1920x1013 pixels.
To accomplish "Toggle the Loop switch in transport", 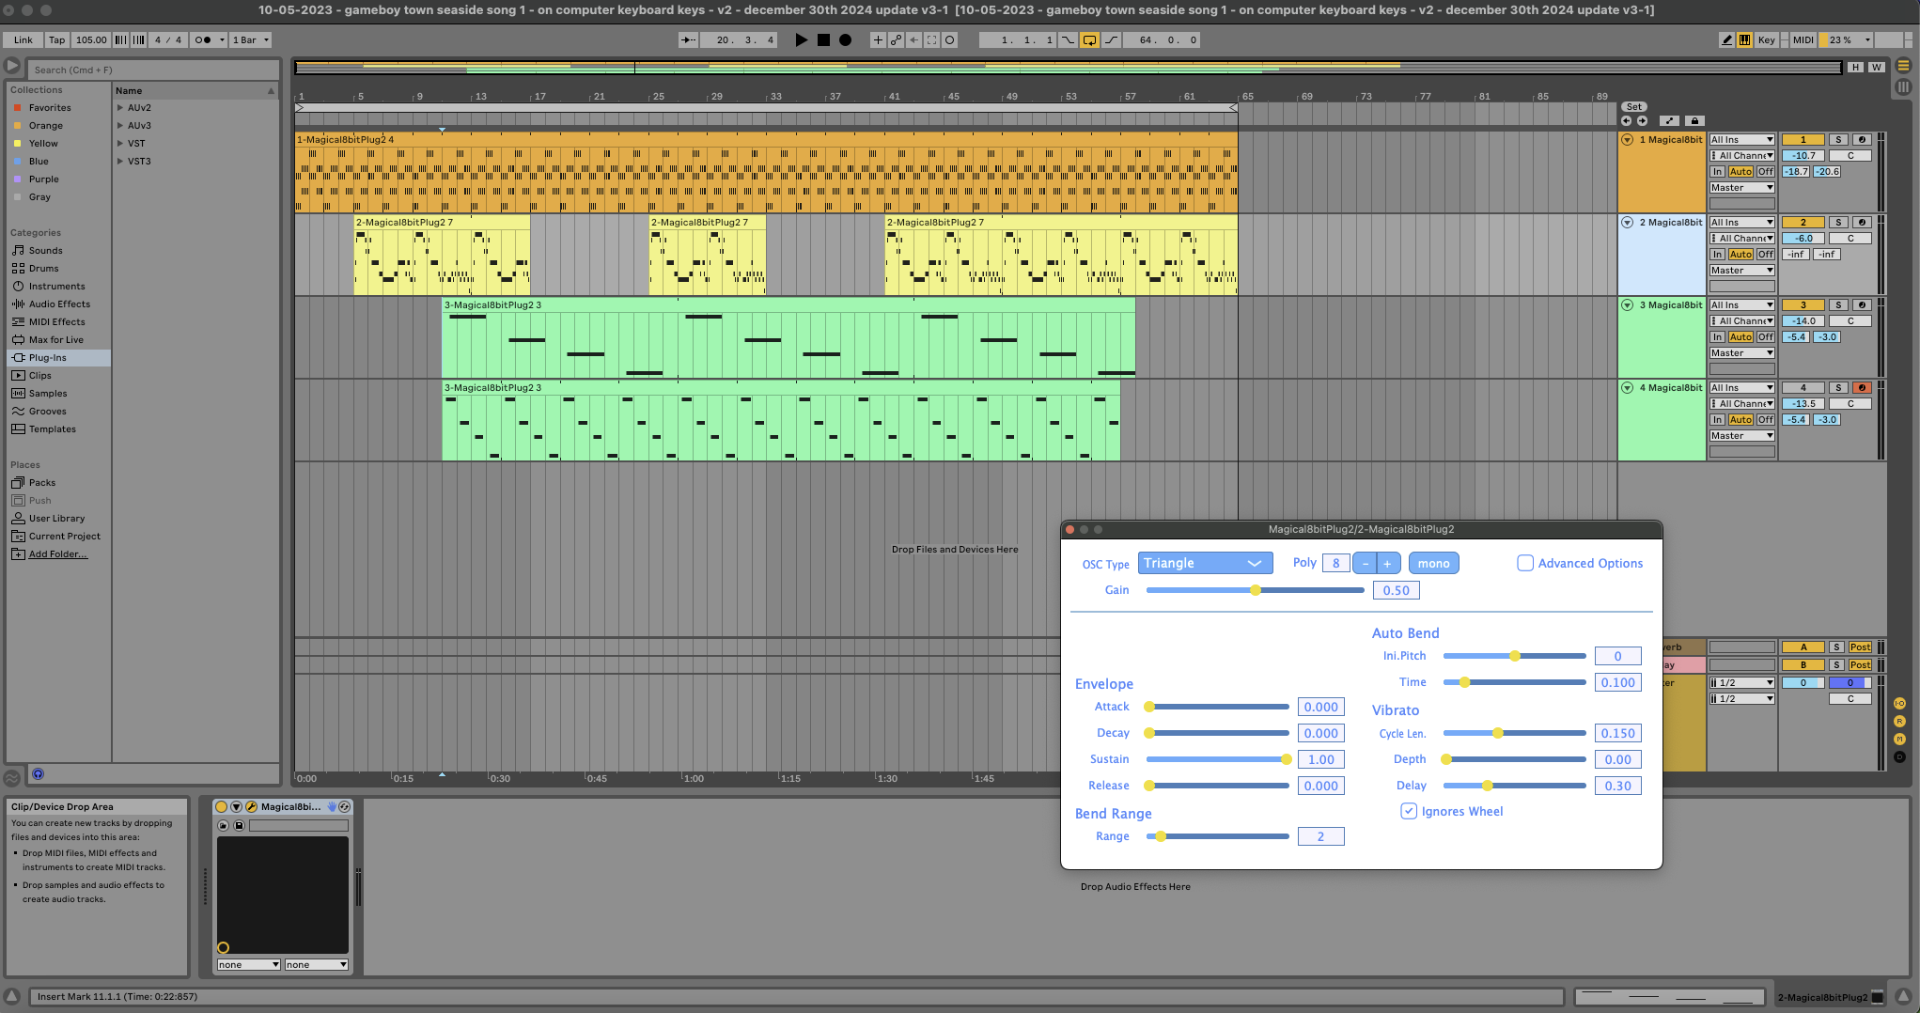I will [x=1089, y=39].
